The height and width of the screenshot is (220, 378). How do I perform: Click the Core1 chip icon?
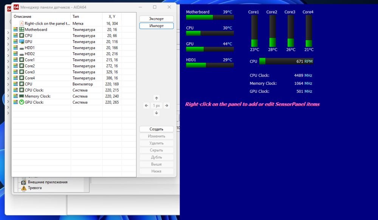pos(22,60)
